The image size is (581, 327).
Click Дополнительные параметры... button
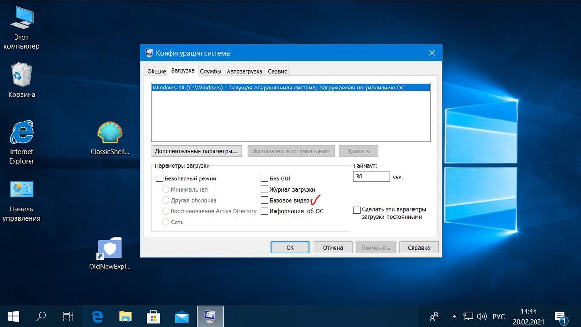click(x=197, y=151)
